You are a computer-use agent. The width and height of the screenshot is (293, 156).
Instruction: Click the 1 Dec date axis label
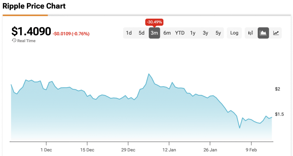click(x=46, y=150)
